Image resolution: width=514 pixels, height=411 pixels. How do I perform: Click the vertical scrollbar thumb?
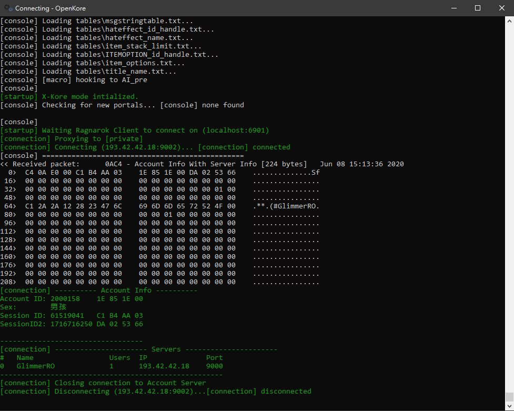click(x=509, y=397)
